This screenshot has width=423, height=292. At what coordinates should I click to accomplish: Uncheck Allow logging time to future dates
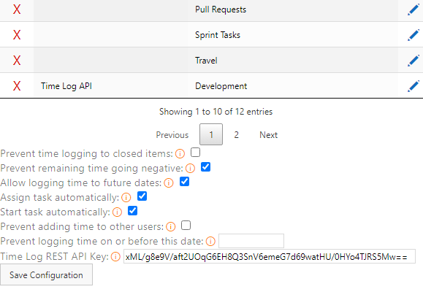pyautogui.click(x=185, y=182)
